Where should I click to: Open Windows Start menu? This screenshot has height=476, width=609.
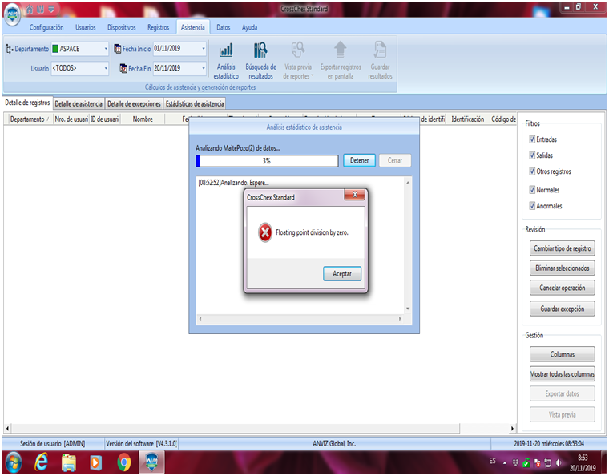13,463
